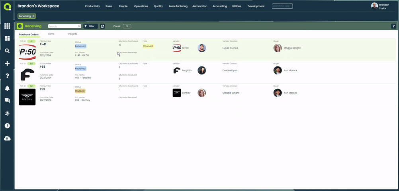The height and width of the screenshot is (191, 399).
Task: Click the sidebar search magnifier icon
Action: coord(7,51)
